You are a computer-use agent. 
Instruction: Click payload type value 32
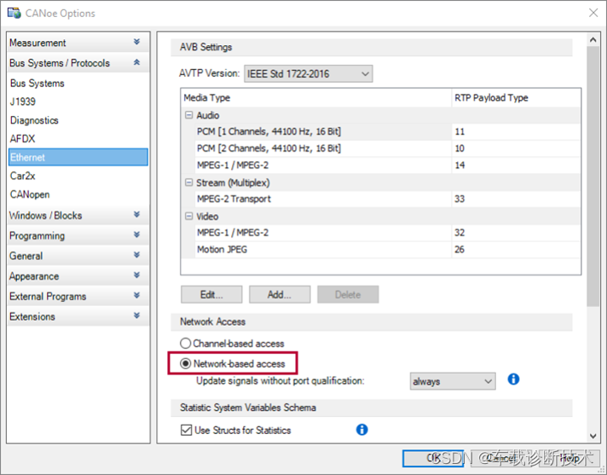(x=460, y=233)
